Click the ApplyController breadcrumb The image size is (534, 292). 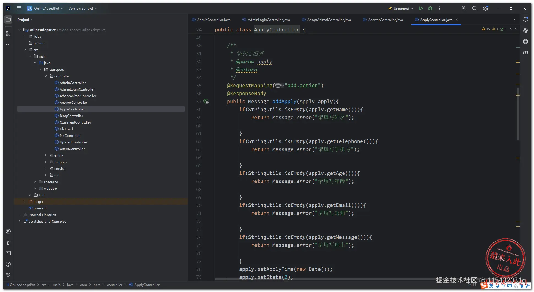pyautogui.click(x=144, y=285)
